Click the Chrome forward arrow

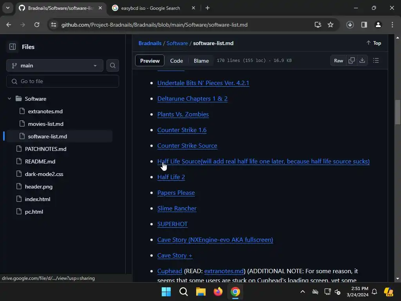[x=23, y=25]
